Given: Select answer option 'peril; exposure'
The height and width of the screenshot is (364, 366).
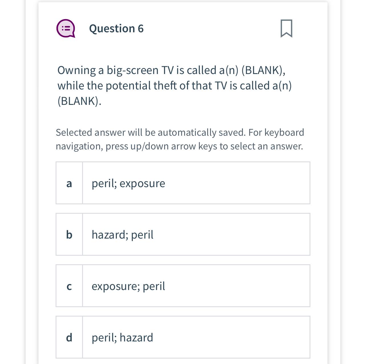Looking at the screenshot, I should (x=128, y=183).
